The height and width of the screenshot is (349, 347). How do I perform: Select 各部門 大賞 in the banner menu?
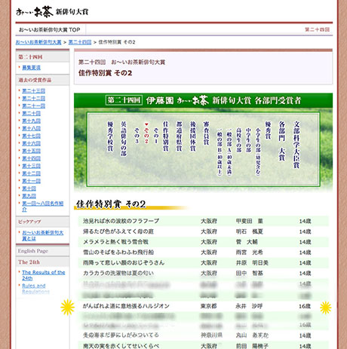pyautogui.click(x=282, y=141)
